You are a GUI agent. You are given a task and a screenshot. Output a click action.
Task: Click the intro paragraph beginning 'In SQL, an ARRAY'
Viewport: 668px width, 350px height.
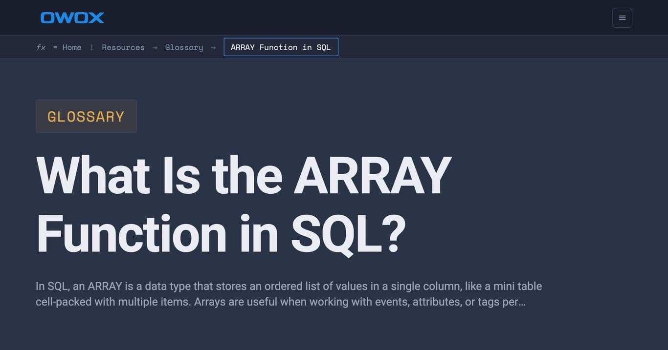289,294
